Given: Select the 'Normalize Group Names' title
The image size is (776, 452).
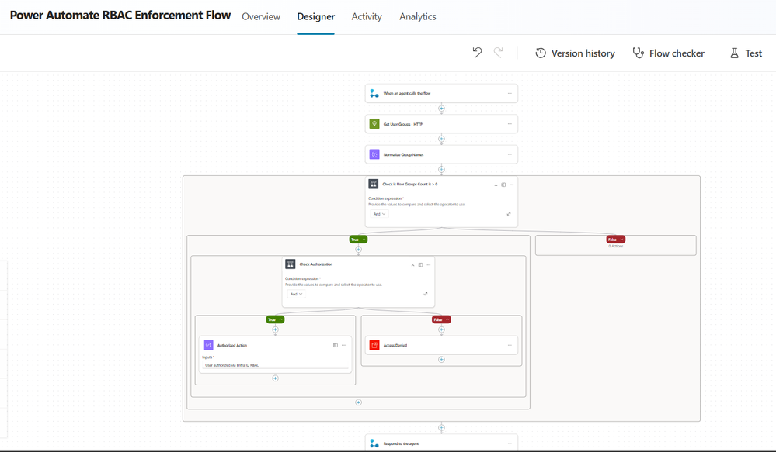Looking at the screenshot, I should (x=403, y=154).
